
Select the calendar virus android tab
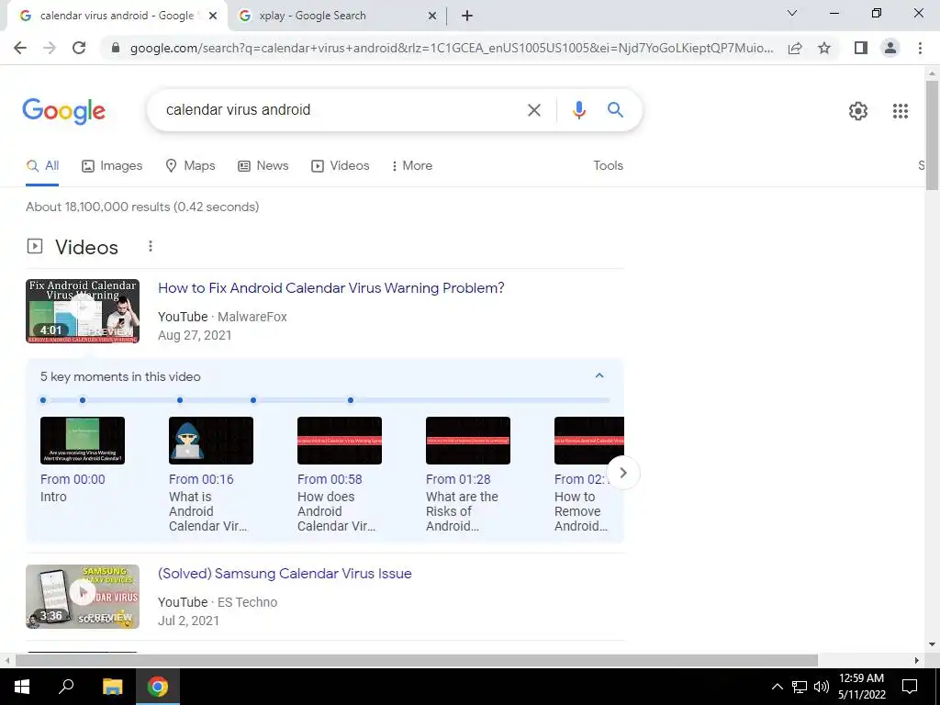coord(117,16)
